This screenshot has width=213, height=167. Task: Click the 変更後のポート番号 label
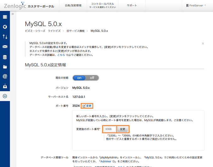click(88, 129)
